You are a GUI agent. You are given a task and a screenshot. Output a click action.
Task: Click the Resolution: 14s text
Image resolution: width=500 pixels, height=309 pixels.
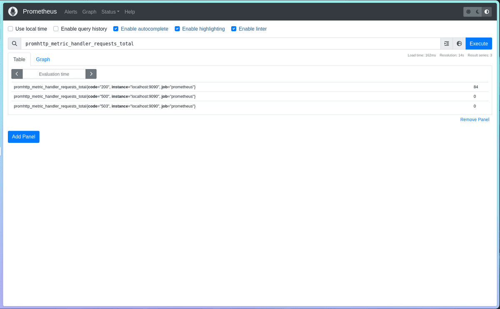pos(452,55)
